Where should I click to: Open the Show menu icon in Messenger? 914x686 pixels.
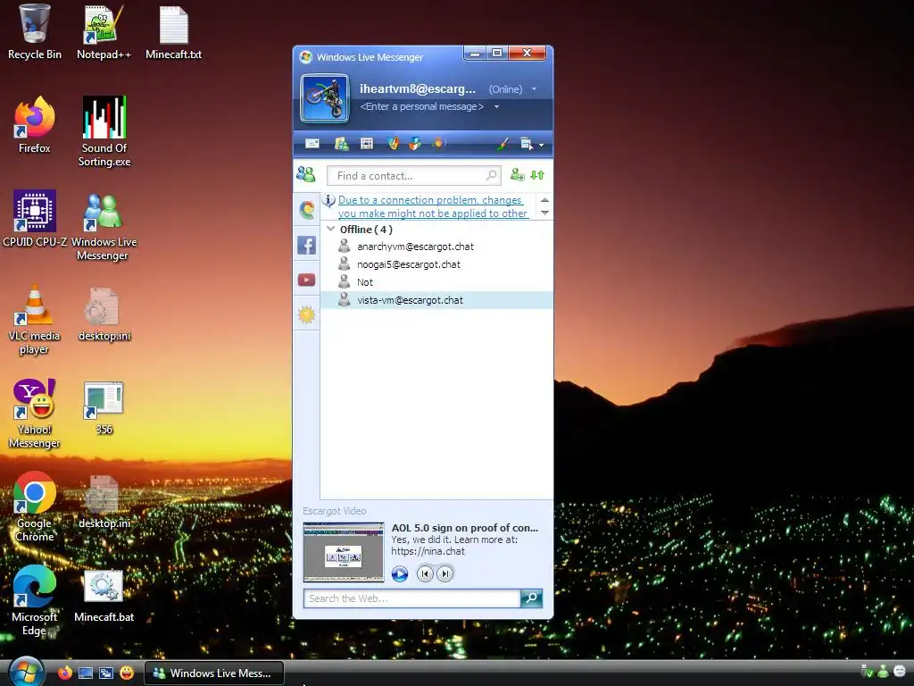tap(527, 144)
